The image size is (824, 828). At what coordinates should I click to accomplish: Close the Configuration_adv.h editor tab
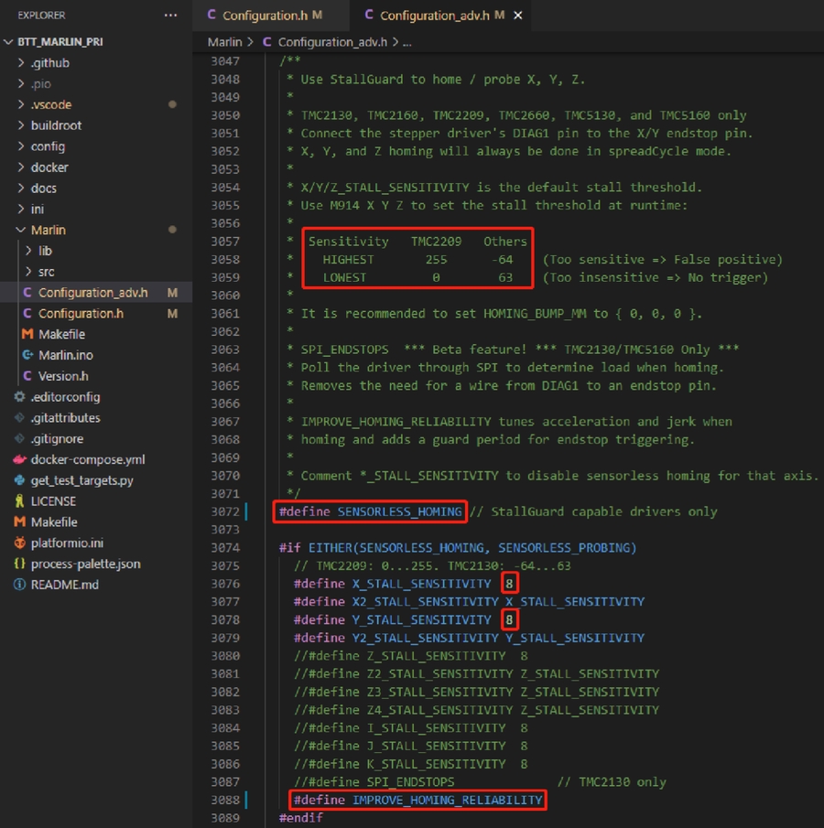point(519,16)
